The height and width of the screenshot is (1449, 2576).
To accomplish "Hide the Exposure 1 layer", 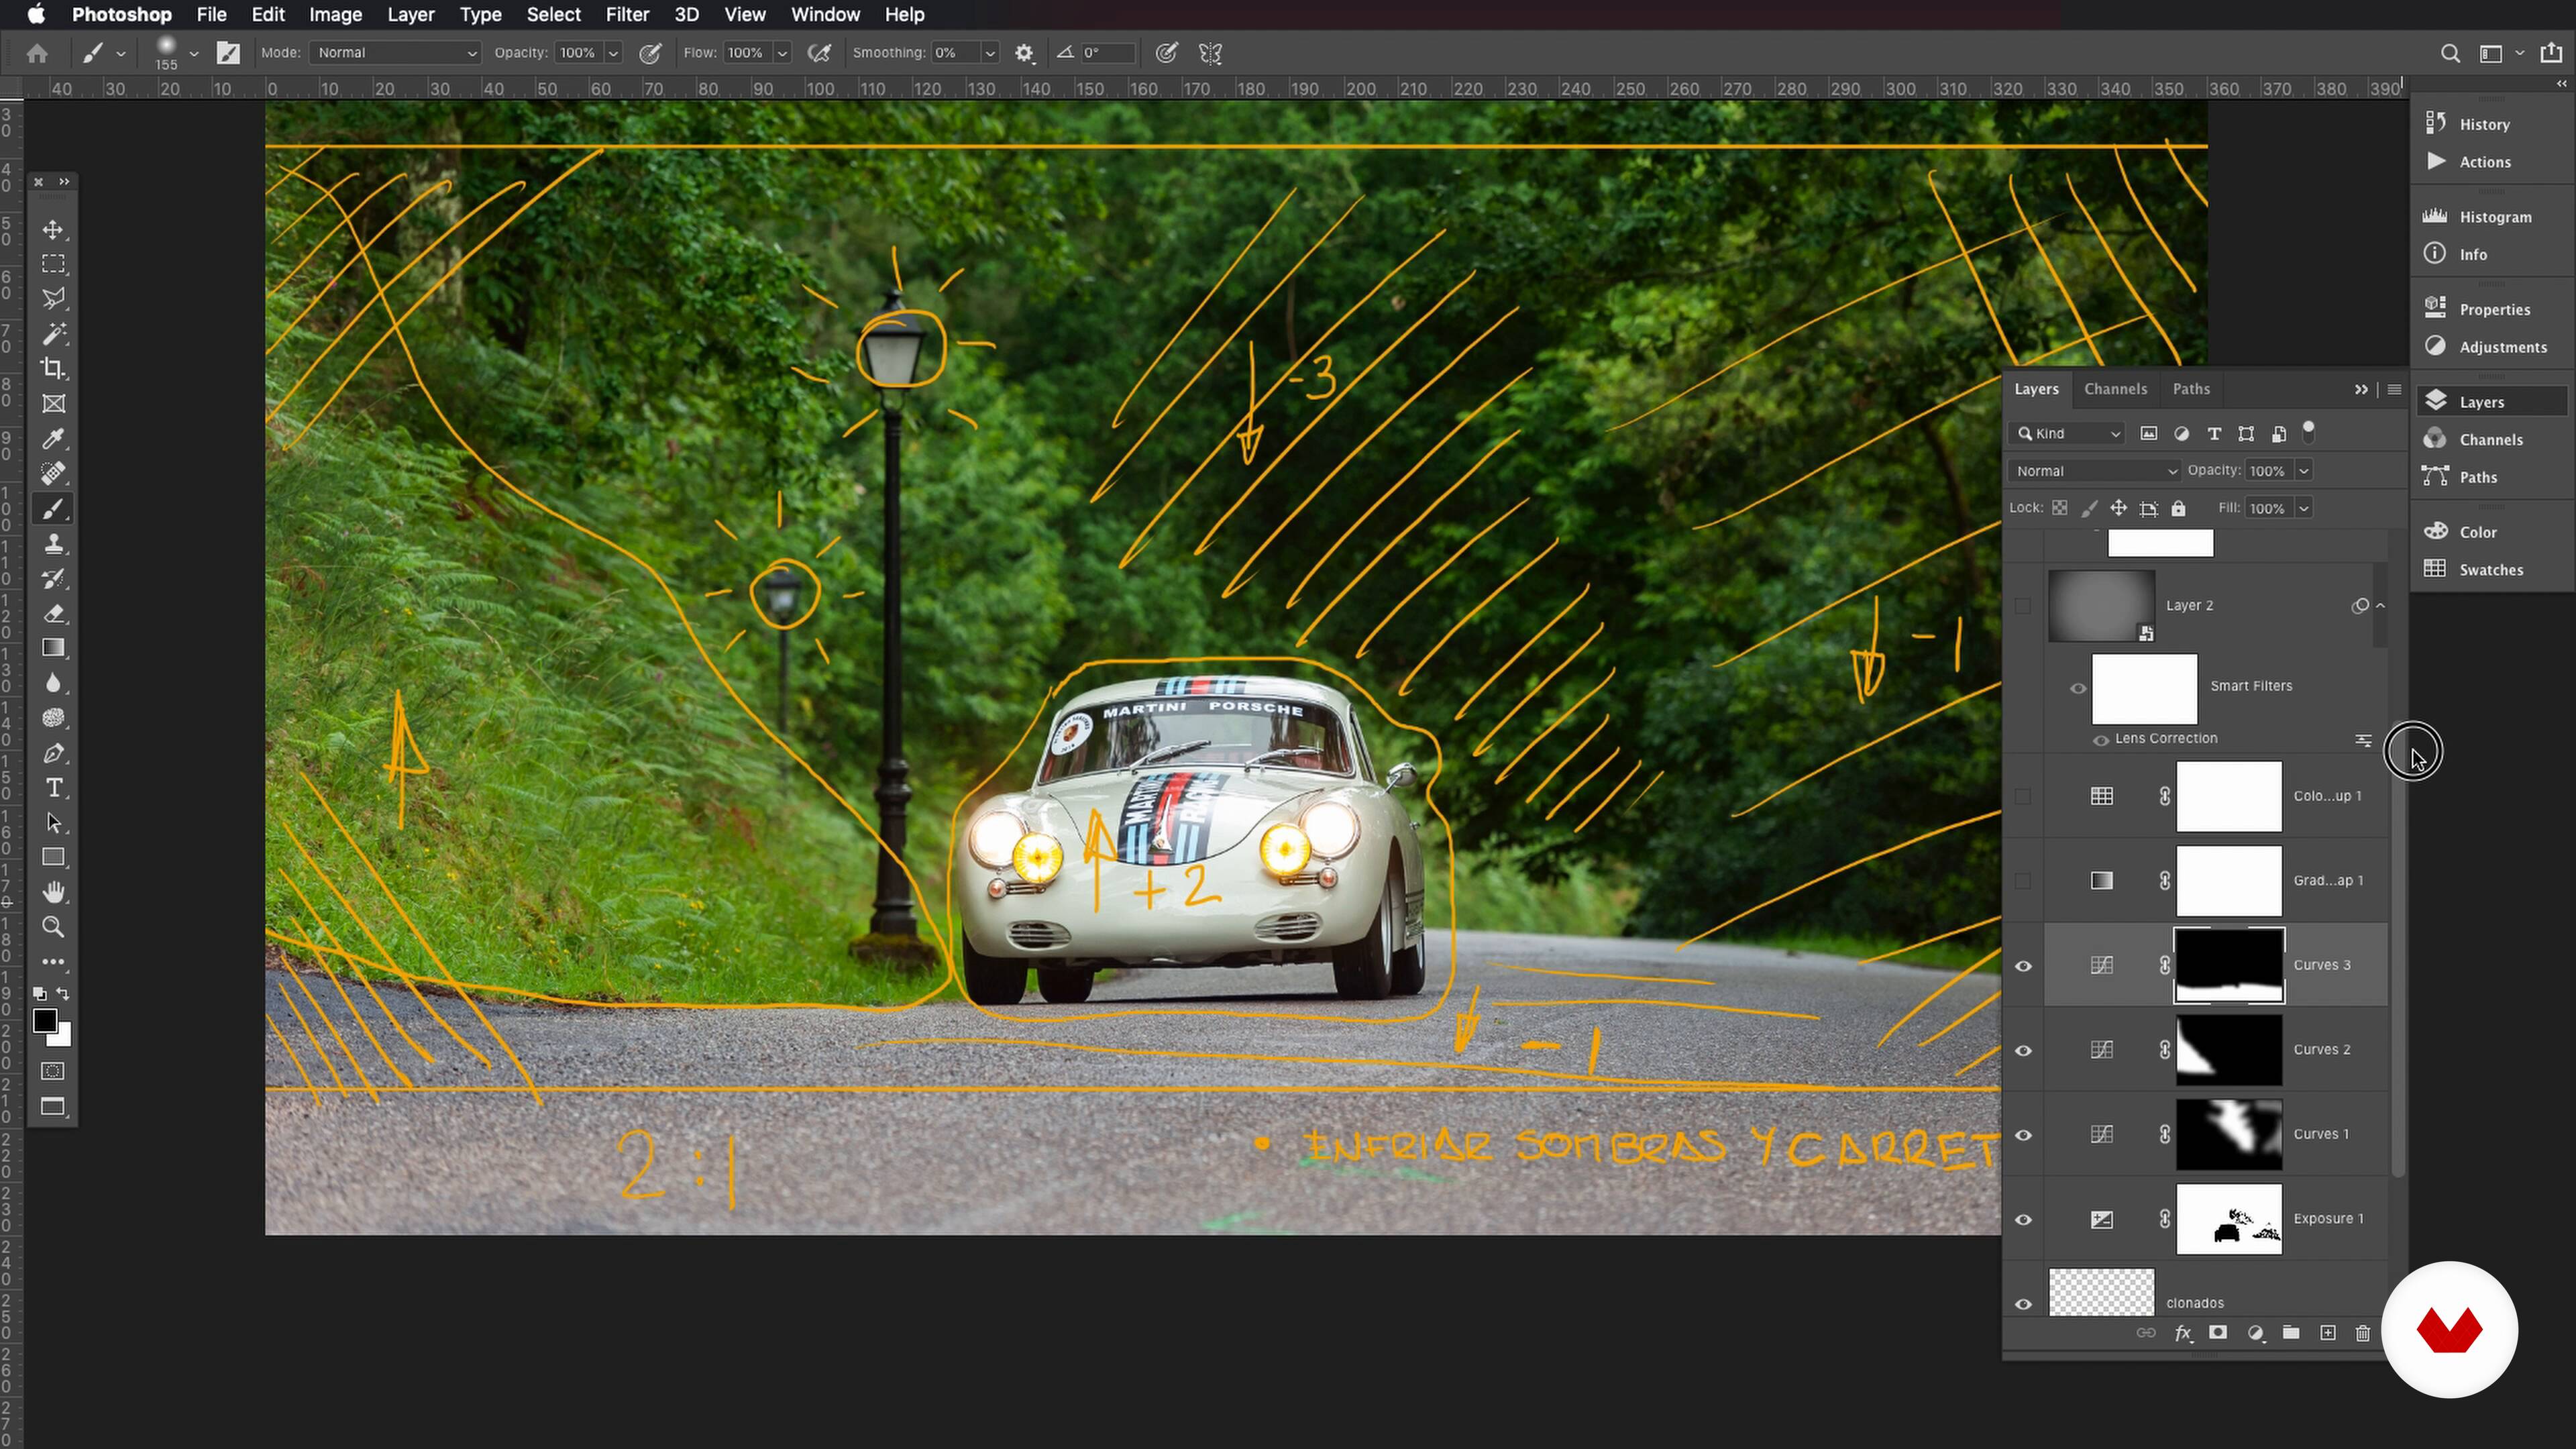I will (x=2023, y=1219).
